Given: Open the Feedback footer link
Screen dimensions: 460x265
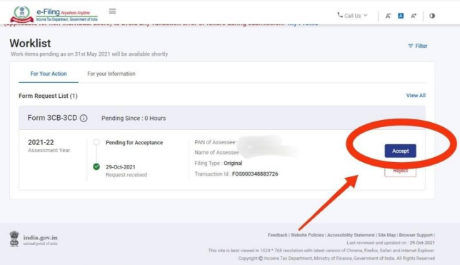Looking at the screenshot, I should coord(277,235).
